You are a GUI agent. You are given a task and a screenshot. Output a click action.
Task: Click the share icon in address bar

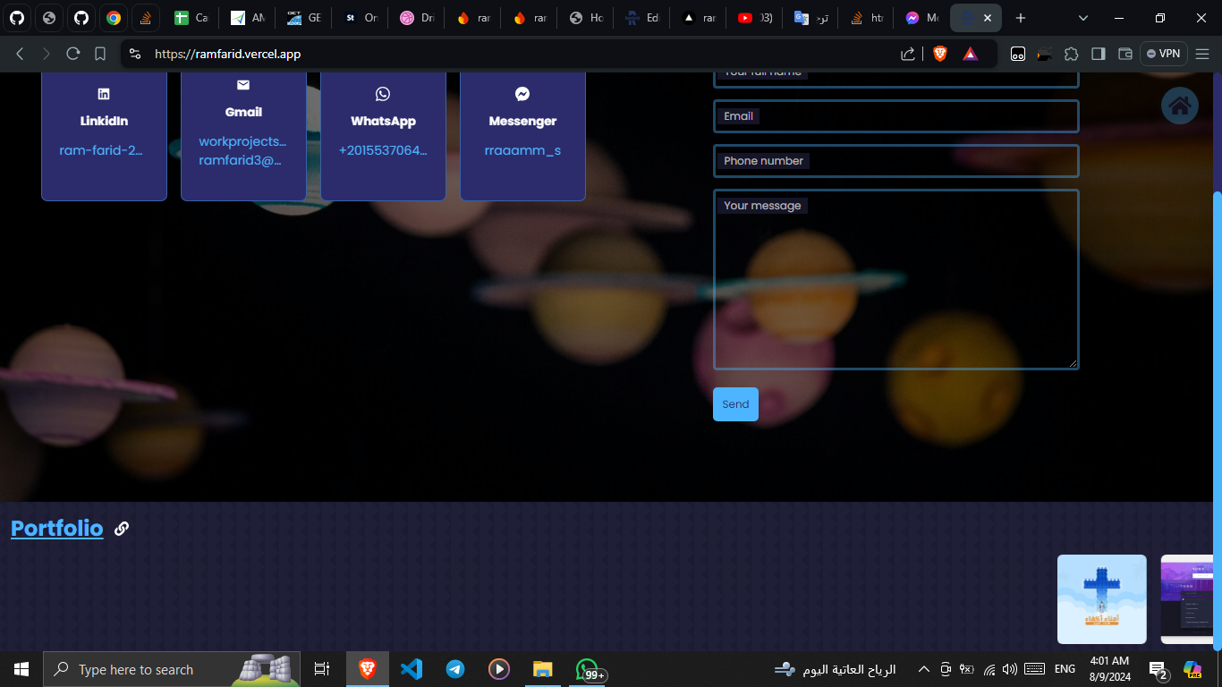pyautogui.click(x=908, y=54)
